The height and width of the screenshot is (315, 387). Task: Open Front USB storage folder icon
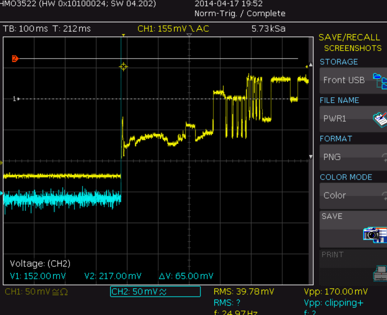point(380,81)
